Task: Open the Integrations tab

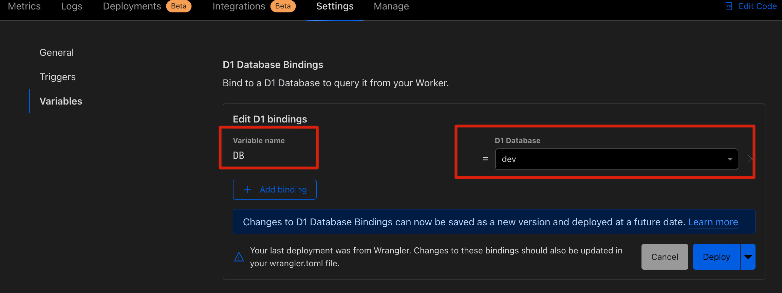Action: (x=239, y=6)
